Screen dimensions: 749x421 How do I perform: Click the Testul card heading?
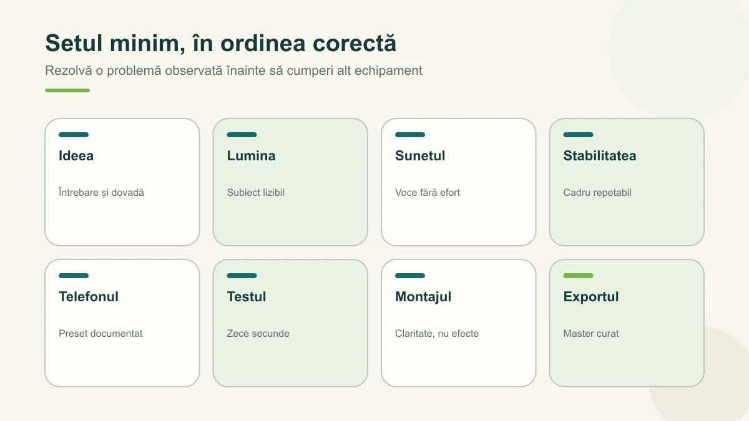(247, 297)
